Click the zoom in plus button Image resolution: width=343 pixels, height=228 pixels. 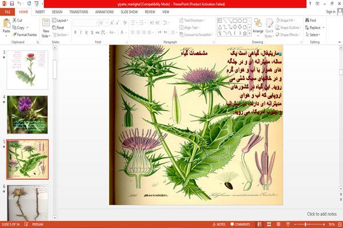[324, 224]
